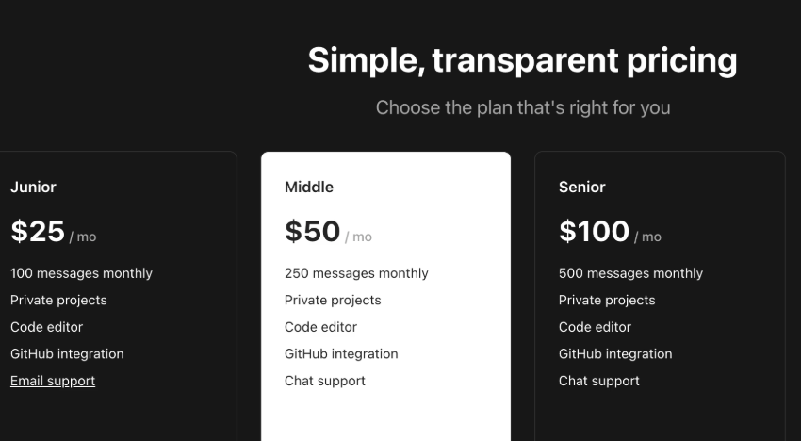Click Private projects in the Senior card

[607, 300]
